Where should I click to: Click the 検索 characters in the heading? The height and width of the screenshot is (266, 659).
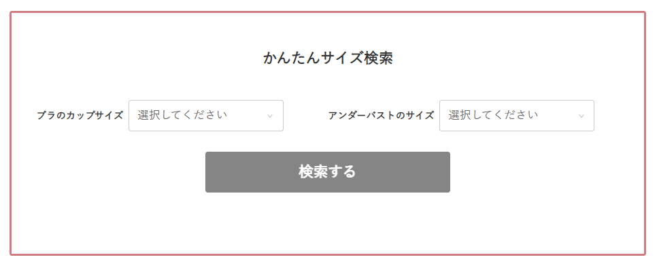pos(378,59)
